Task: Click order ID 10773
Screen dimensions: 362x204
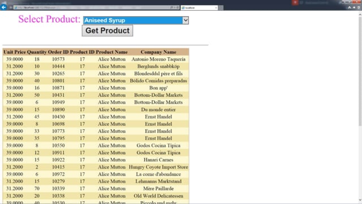Action: [58, 131]
